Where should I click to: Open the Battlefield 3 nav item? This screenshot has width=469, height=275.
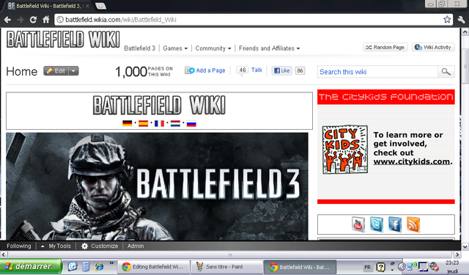[x=140, y=48]
